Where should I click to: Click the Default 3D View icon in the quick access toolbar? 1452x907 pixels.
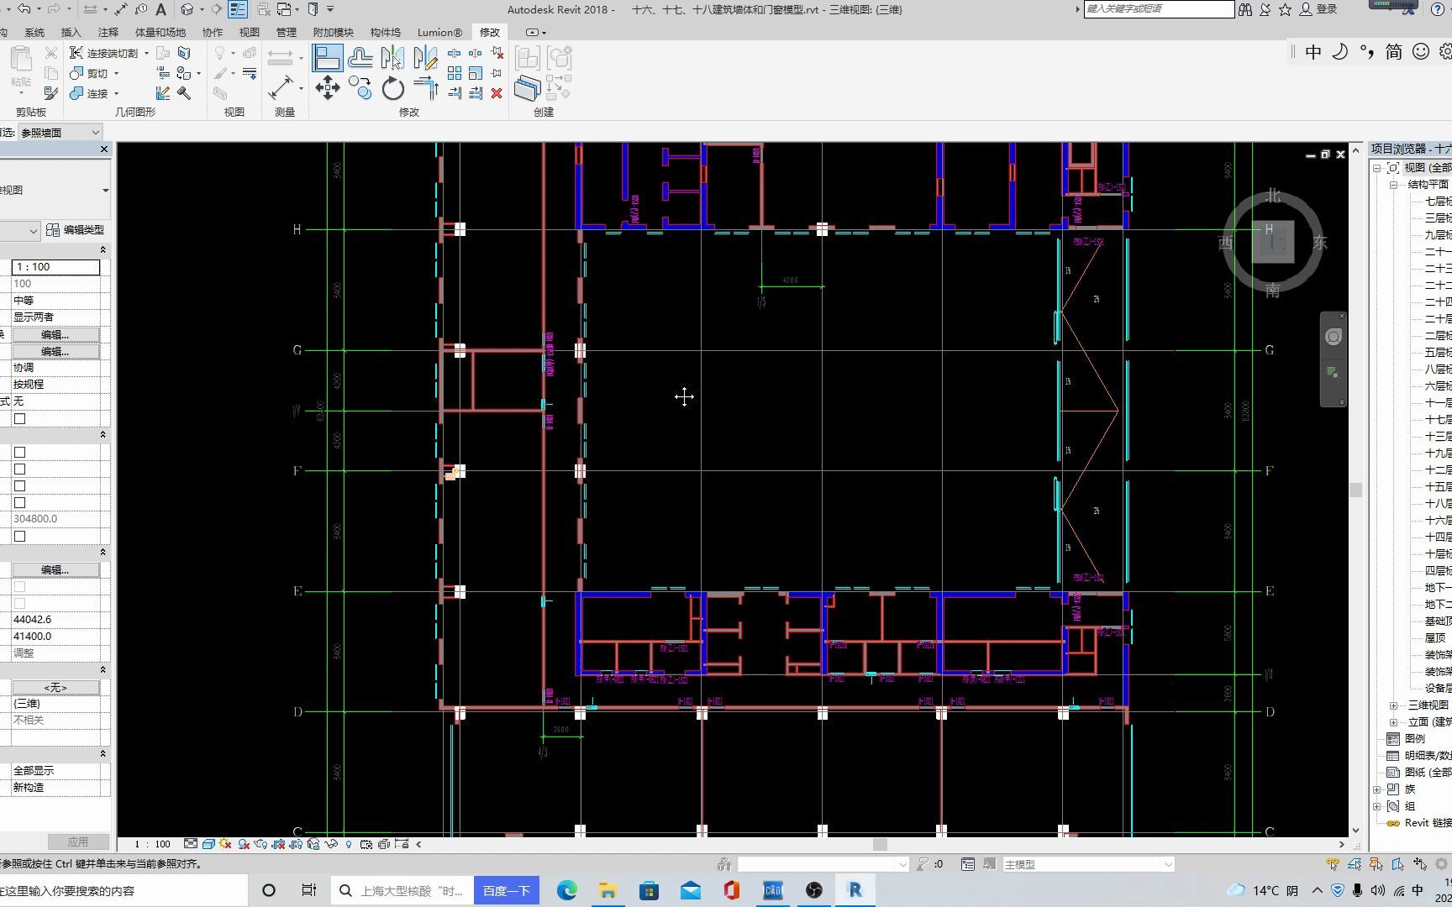187,9
